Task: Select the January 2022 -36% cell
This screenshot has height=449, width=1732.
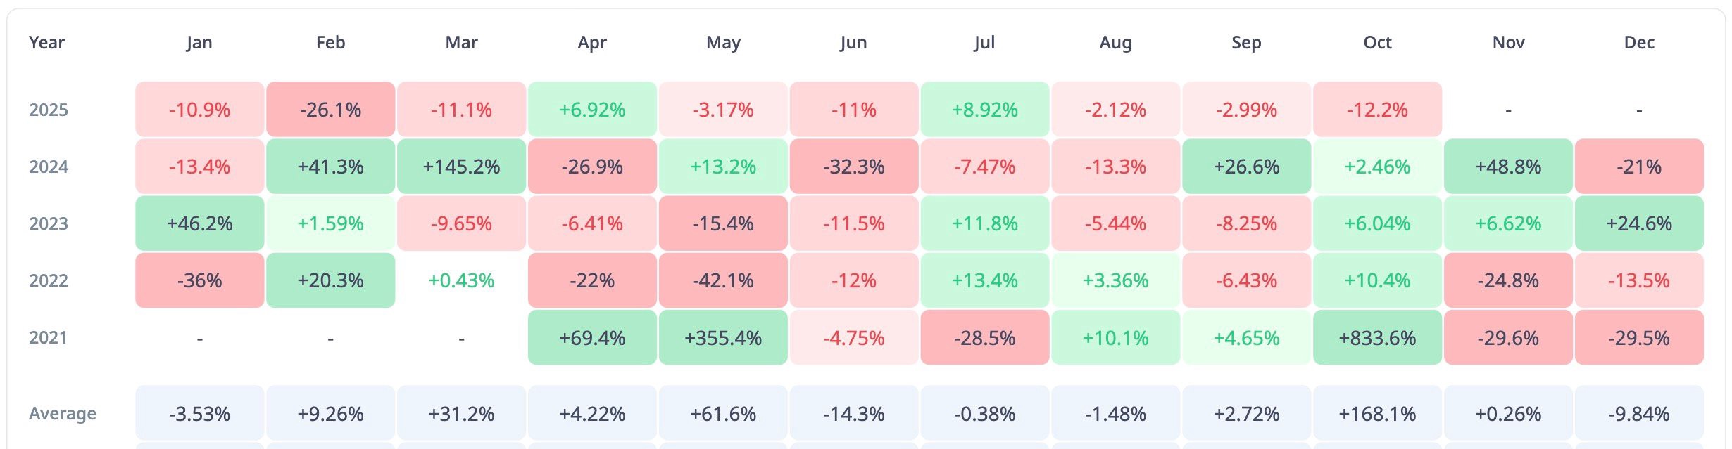Action: click(x=199, y=280)
